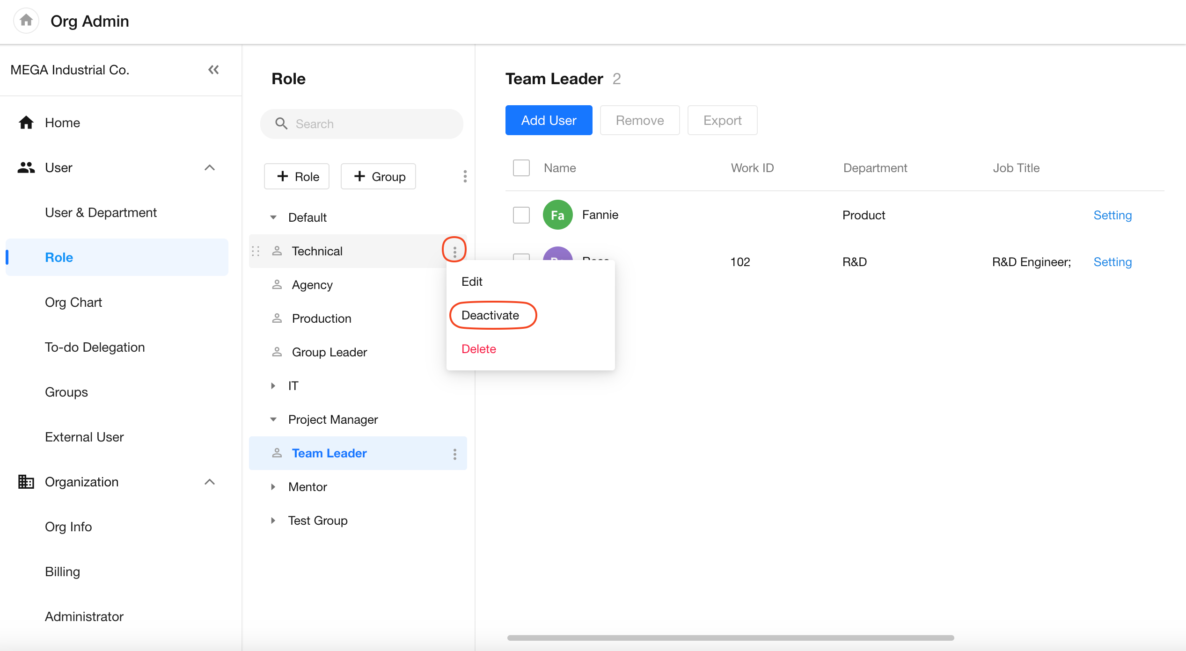Image resolution: width=1186 pixels, height=651 pixels.
Task: Expand the IT role group
Action: [273, 386]
